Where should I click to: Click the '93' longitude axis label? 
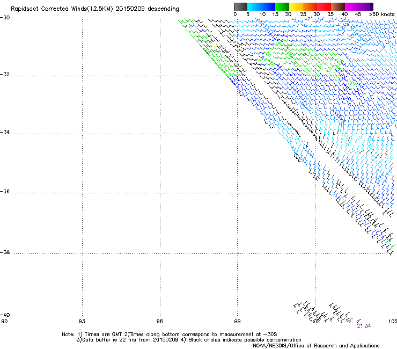pyautogui.click(x=82, y=322)
